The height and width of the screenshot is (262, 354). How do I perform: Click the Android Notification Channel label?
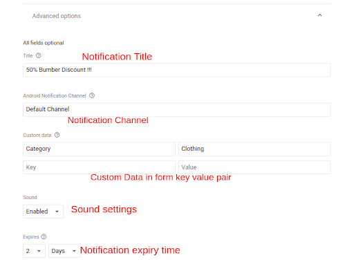click(55, 95)
